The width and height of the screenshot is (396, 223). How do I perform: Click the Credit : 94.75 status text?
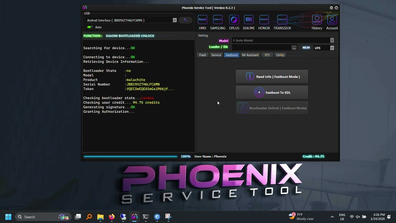313,156
